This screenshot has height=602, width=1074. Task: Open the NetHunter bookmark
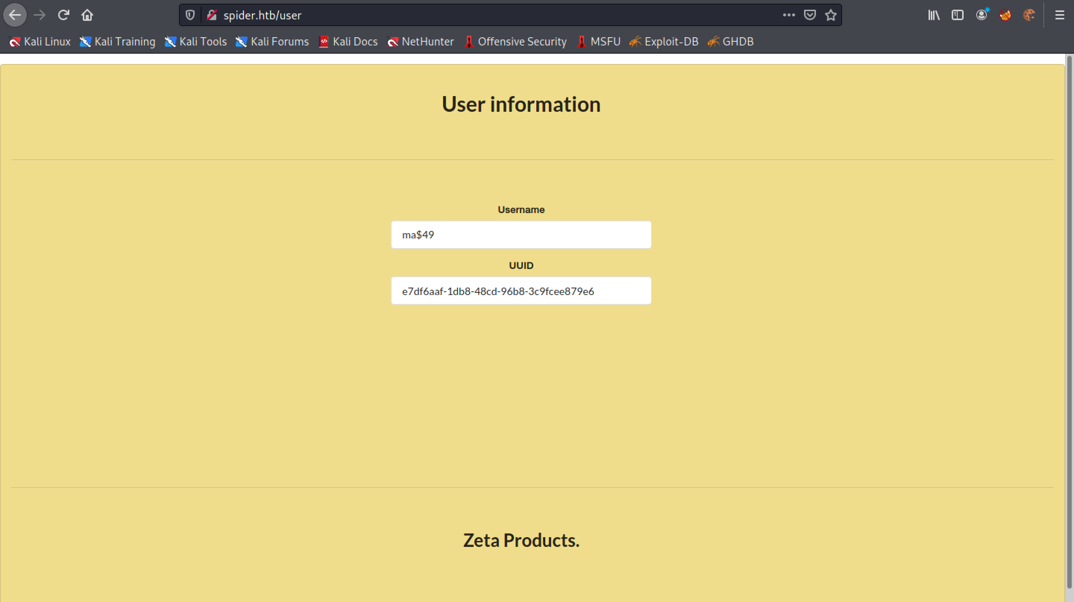[x=421, y=42]
